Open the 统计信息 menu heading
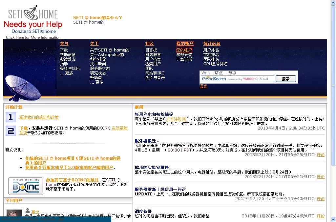 click(212, 44)
